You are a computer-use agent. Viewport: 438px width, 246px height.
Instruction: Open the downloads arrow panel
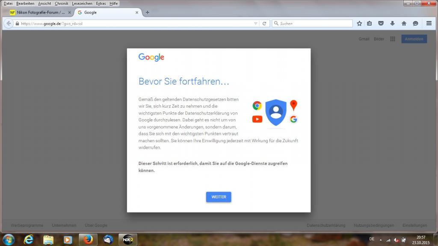pos(393,23)
